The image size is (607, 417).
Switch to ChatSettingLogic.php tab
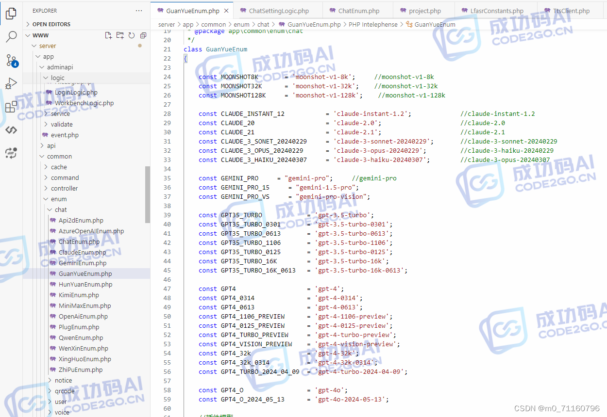click(279, 11)
